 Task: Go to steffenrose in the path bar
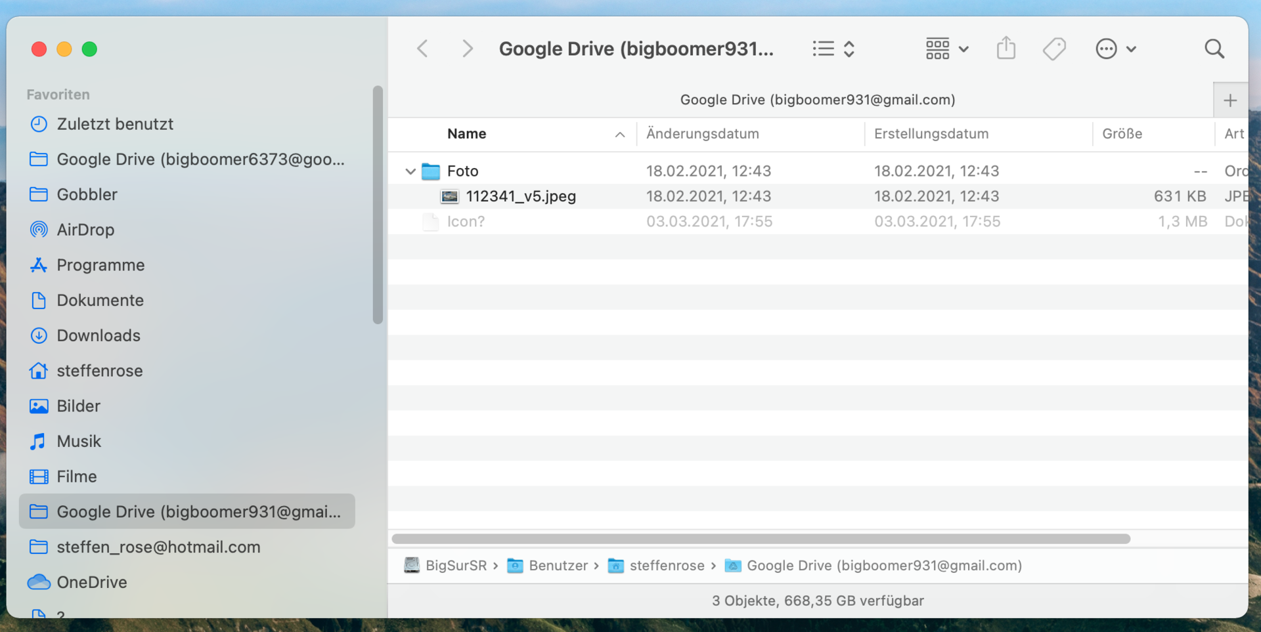pos(656,566)
